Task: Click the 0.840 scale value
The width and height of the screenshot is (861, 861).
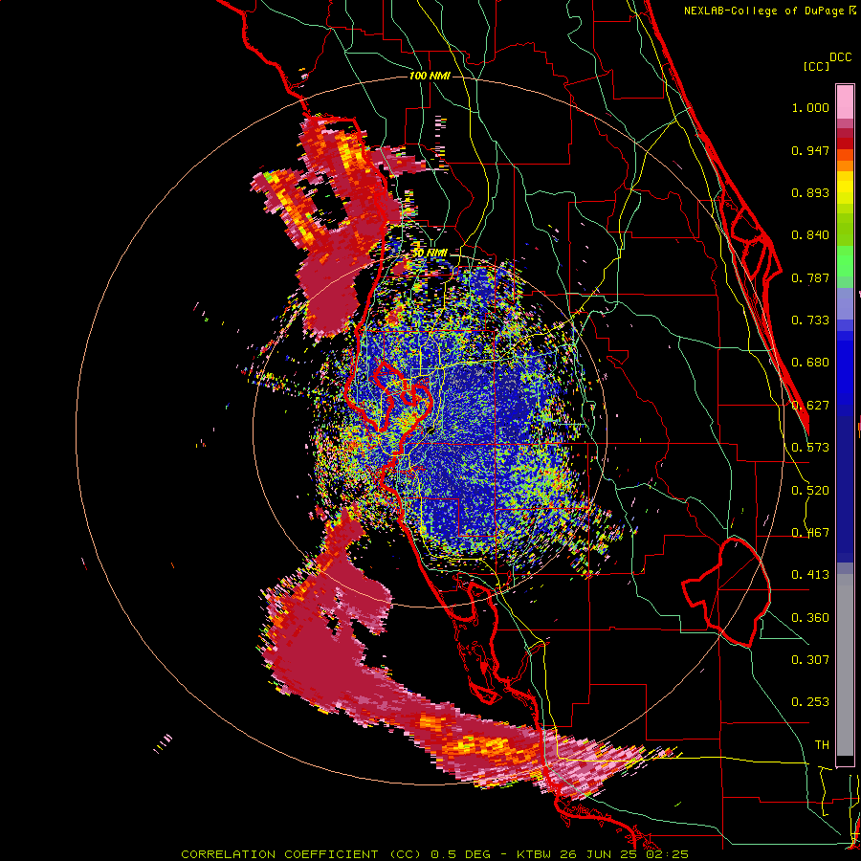Action: (810, 235)
